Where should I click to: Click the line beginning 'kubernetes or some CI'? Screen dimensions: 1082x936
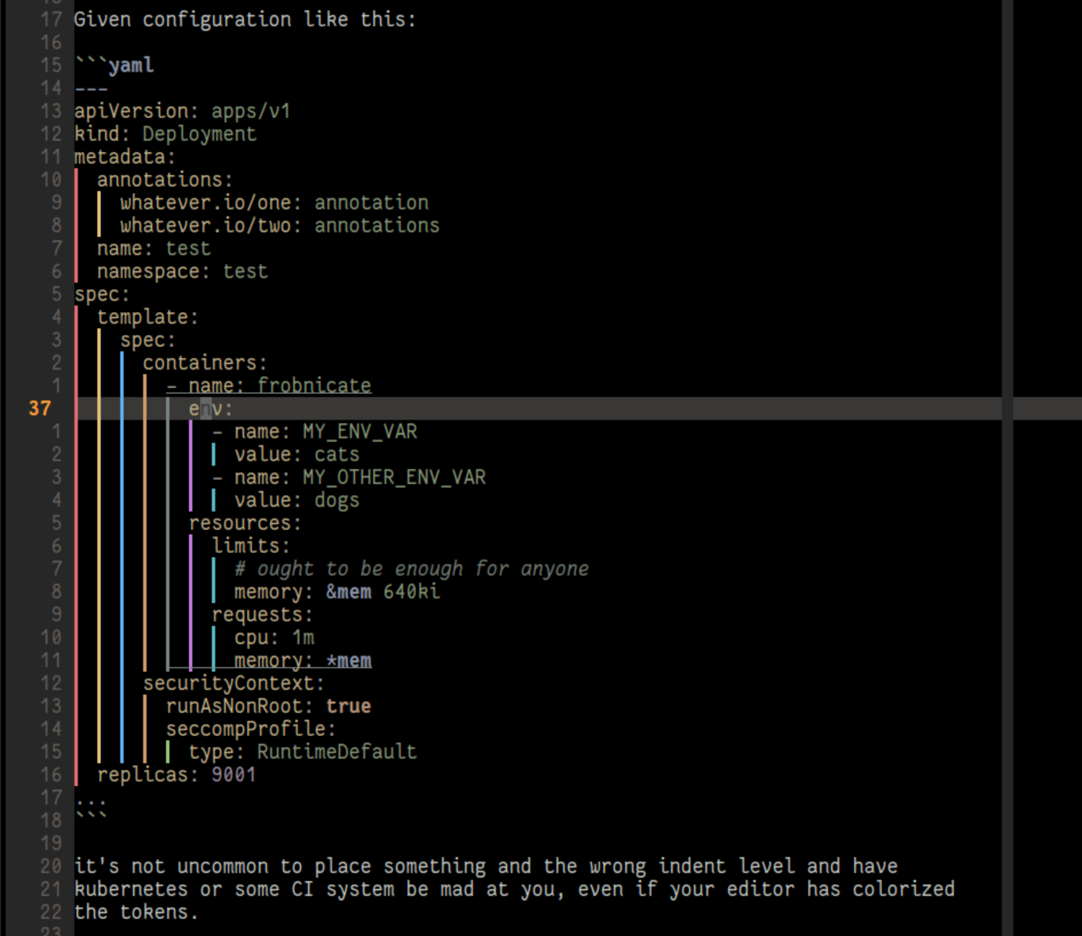(515, 889)
